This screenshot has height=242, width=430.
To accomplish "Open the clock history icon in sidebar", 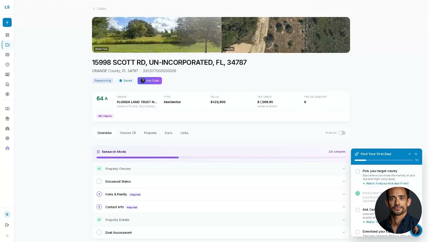I will [7, 65].
